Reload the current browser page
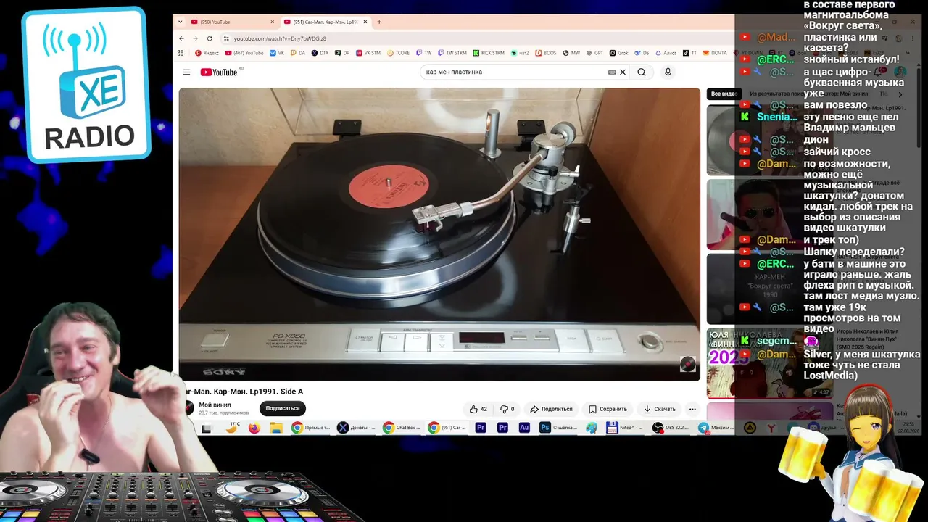 pyautogui.click(x=210, y=38)
